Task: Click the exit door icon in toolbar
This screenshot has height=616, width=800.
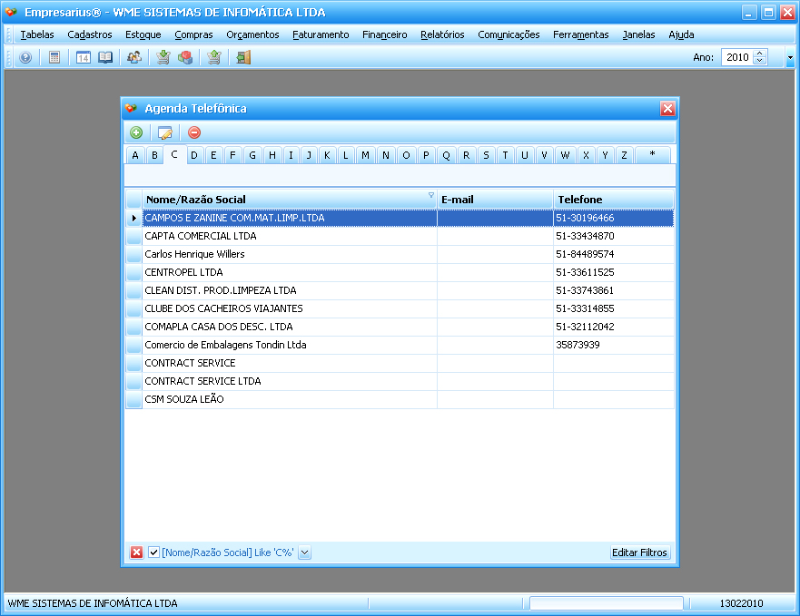Action: coord(243,57)
